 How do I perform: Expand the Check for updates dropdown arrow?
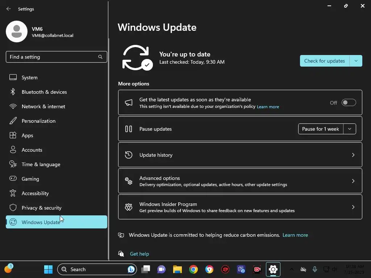(x=356, y=61)
